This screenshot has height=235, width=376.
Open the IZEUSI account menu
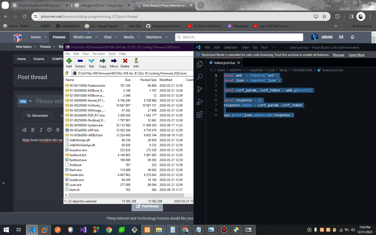tap(322, 37)
